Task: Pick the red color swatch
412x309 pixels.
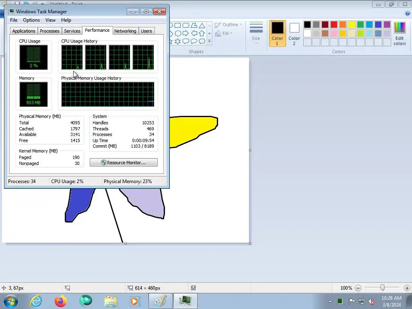Action: (x=334, y=25)
